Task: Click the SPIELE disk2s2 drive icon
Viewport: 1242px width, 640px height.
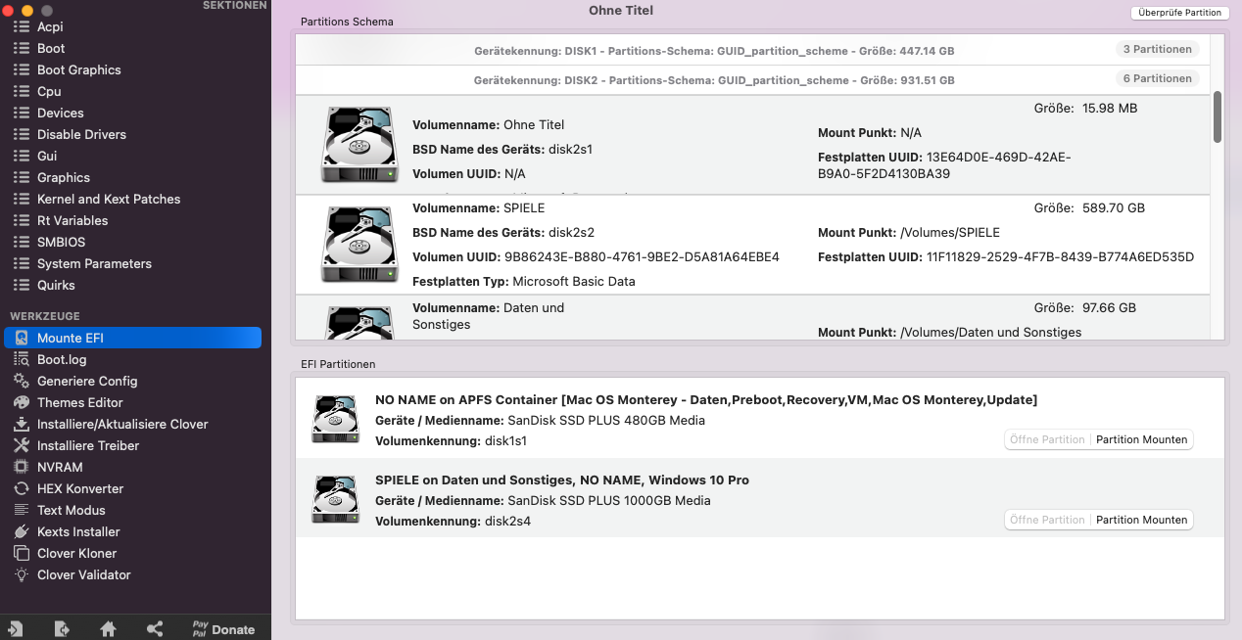Action: click(359, 245)
